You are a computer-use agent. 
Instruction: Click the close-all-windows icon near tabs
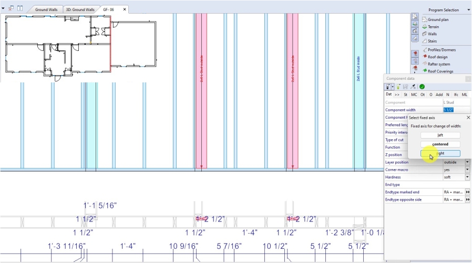tap(11, 9)
